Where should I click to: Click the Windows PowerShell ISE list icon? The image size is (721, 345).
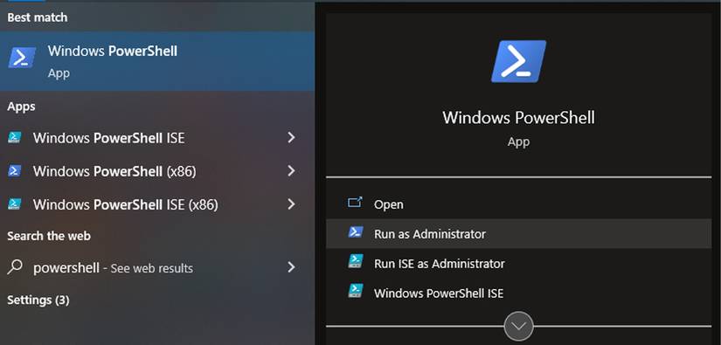click(15, 137)
